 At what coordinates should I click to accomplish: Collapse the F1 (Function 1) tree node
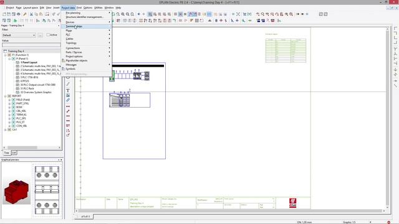tap(6, 55)
